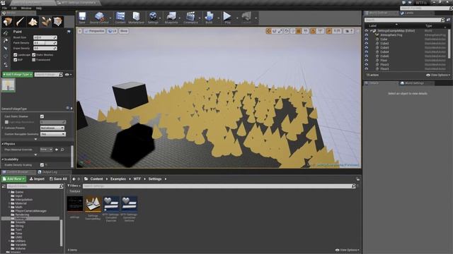The height and width of the screenshot is (254, 453).
Task: Click the Examples breadcrumb
Action: tap(118, 179)
